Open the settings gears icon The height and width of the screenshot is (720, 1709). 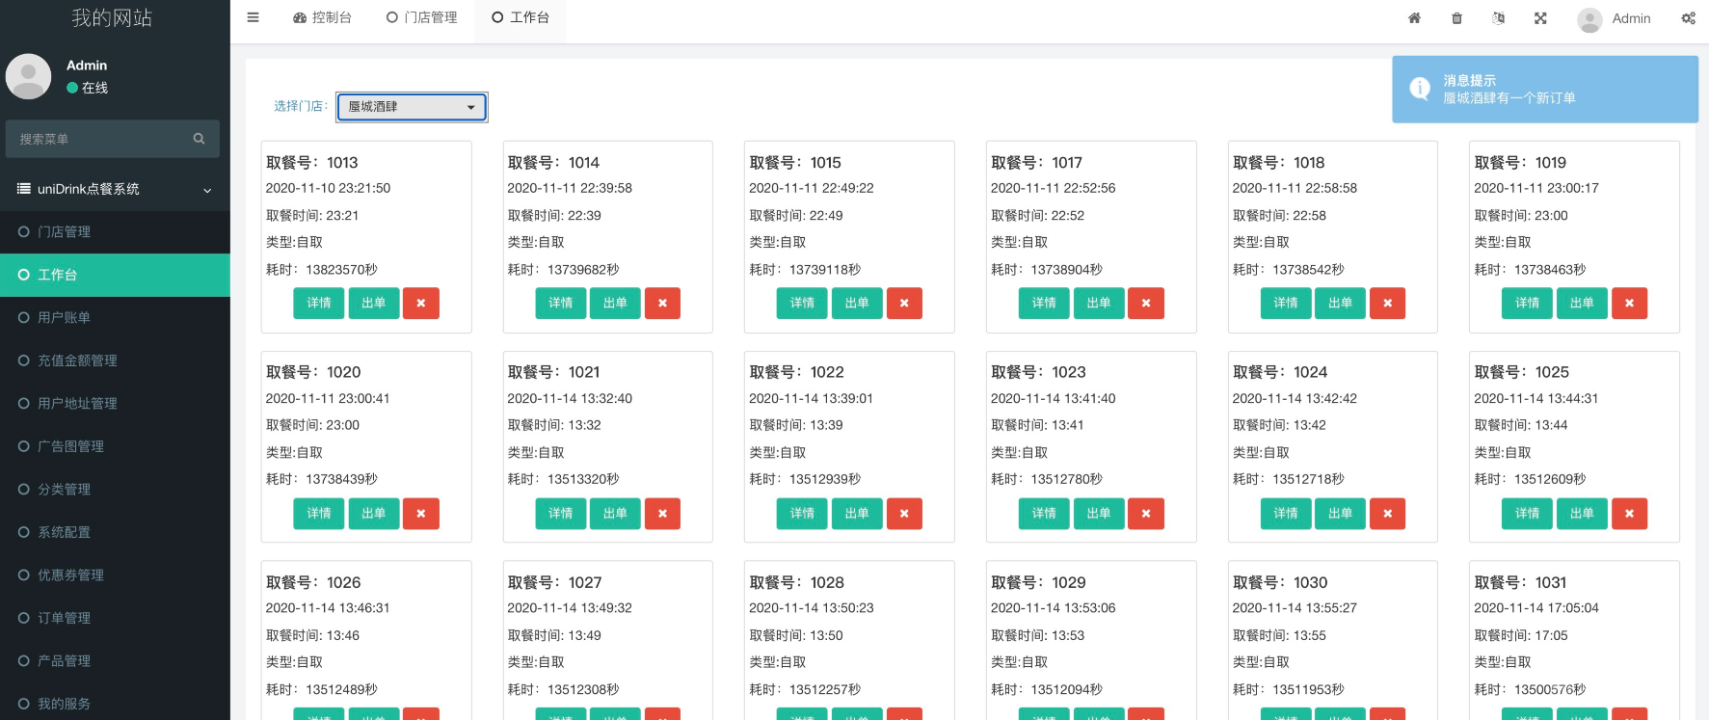1688,18
